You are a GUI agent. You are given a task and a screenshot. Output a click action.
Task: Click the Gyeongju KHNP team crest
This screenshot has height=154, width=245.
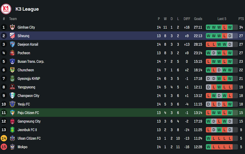pos(12,79)
